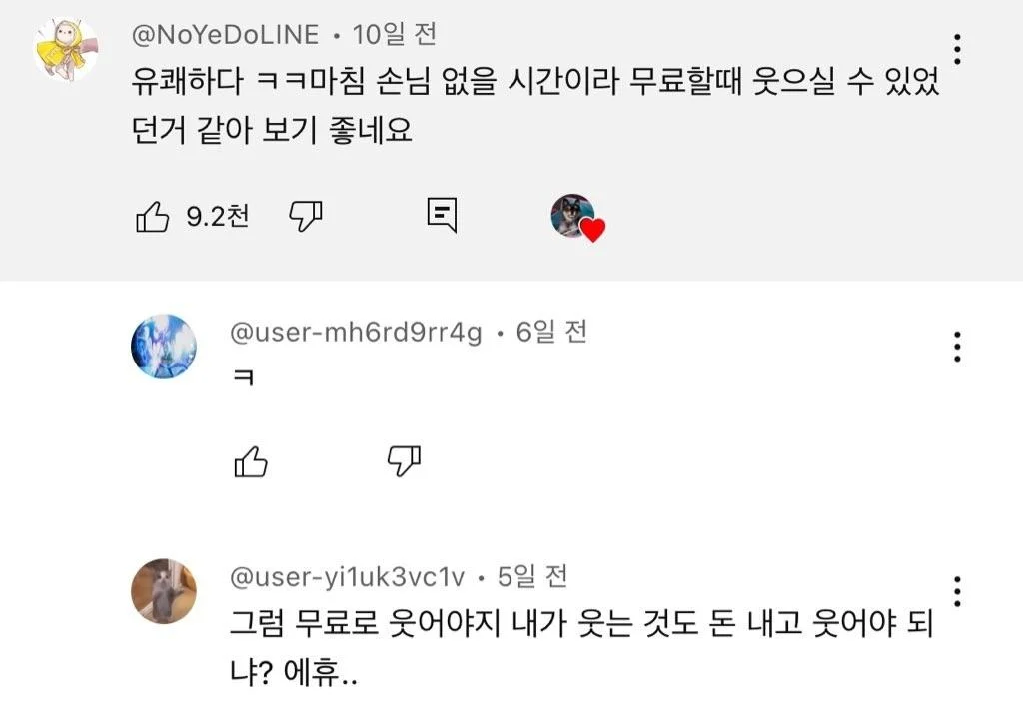This screenshot has width=1023, height=727.
Task: Expand the options menu for user-yi1uk3vc1v's reply
Action: click(957, 591)
